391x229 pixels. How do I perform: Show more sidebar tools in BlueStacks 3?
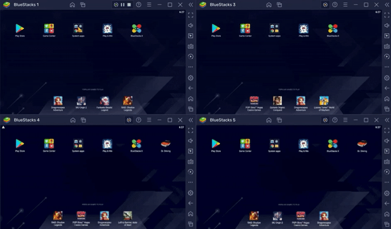tap(387, 67)
